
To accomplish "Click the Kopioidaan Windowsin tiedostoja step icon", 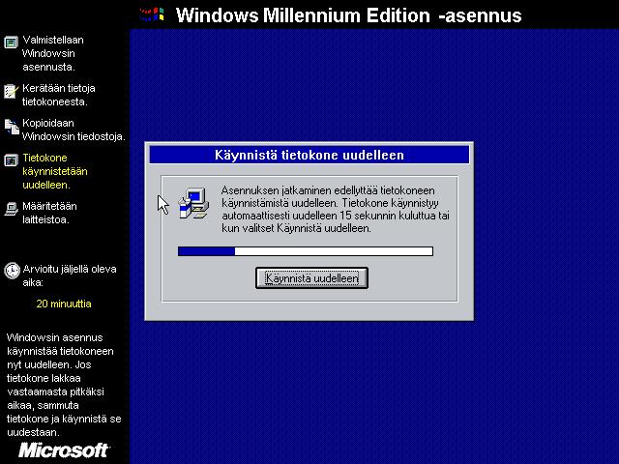I will point(12,127).
